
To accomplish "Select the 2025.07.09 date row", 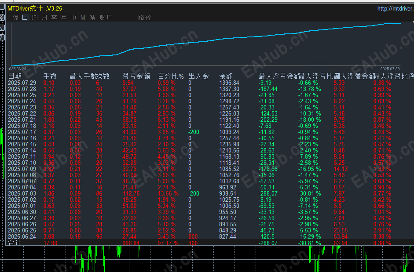I will [x=22, y=169].
